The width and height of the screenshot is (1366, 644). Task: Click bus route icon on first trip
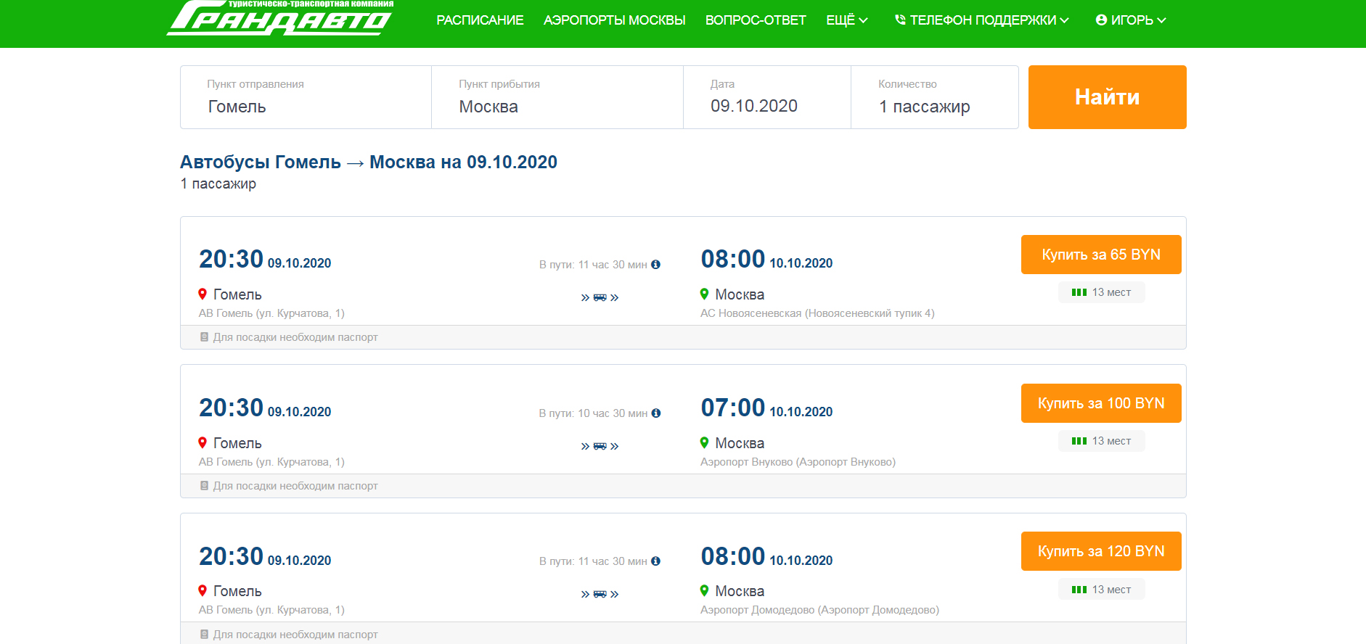[x=600, y=297]
